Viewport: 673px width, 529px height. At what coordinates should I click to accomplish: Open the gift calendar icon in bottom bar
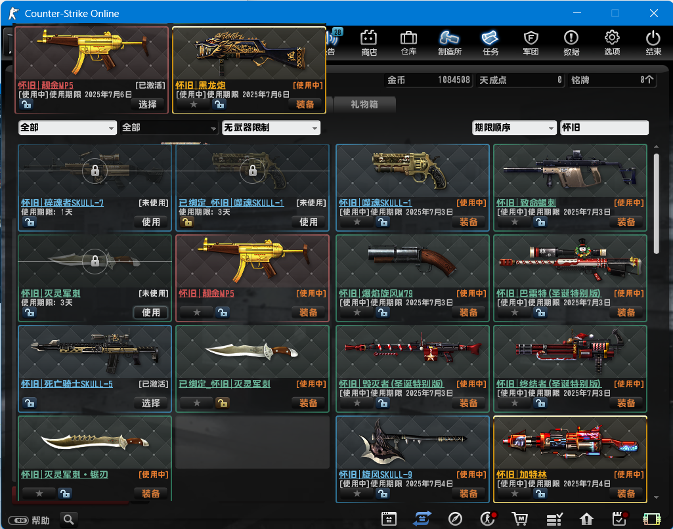coord(389,518)
